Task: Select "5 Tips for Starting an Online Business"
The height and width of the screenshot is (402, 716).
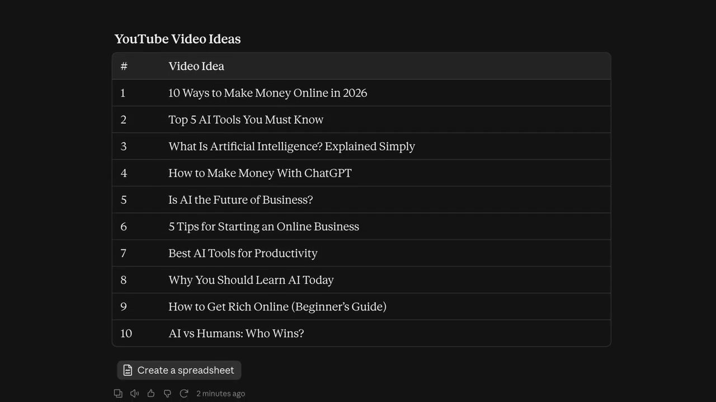Action: click(264, 227)
